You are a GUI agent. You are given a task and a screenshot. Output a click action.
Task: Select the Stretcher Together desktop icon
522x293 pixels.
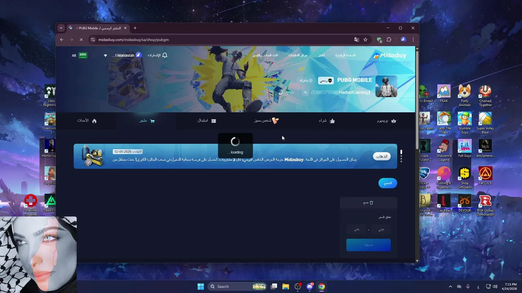(31, 205)
